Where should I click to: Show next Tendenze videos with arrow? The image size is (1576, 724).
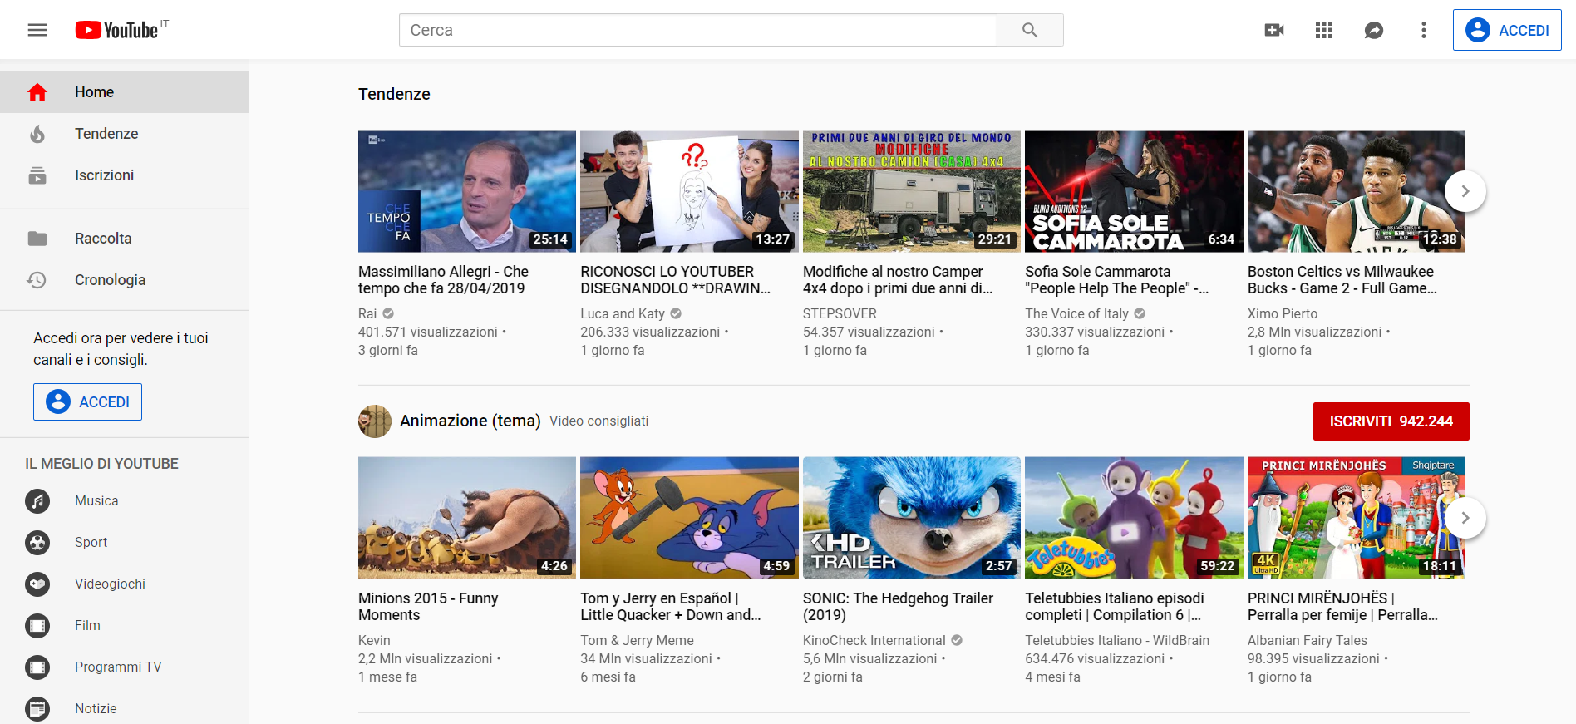tap(1465, 191)
